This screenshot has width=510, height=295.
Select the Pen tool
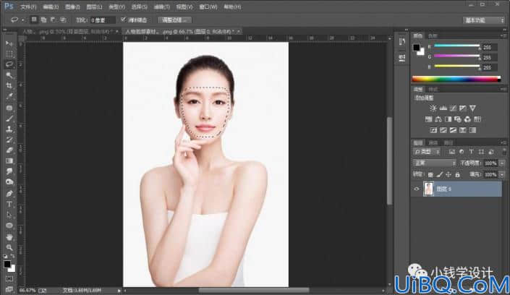coord(9,194)
